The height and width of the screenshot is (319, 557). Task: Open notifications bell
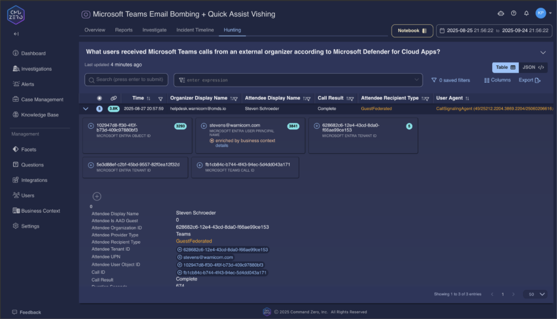(527, 13)
